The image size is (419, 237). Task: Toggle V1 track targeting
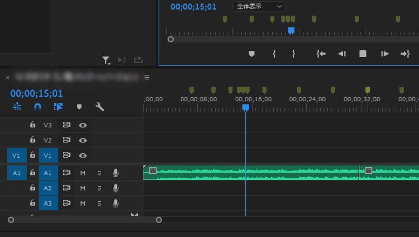tap(49, 155)
